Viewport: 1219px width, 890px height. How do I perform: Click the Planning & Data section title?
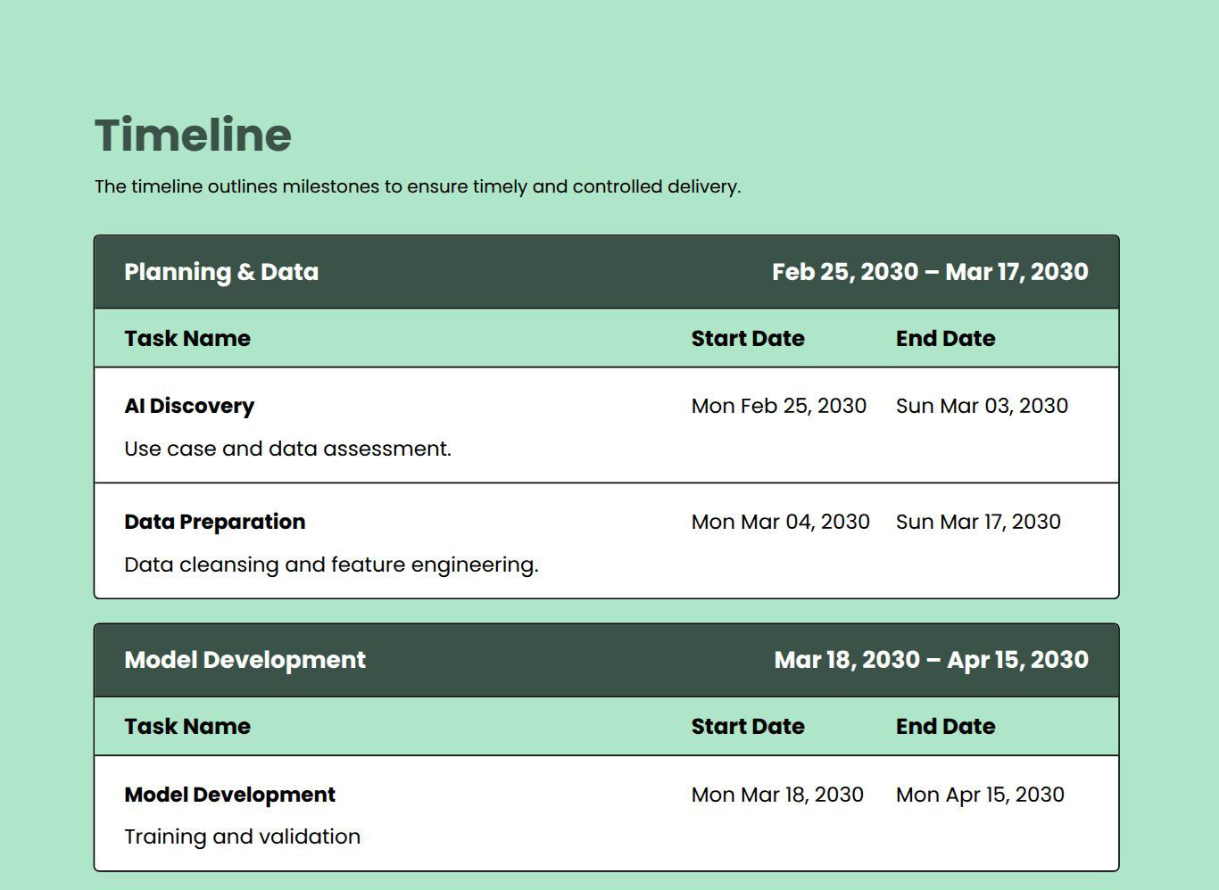point(221,272)
